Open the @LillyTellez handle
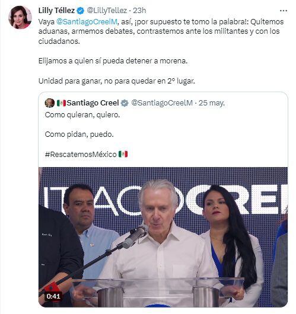The height and width of the screenshot is (314, 296). [x=107, y=11]
